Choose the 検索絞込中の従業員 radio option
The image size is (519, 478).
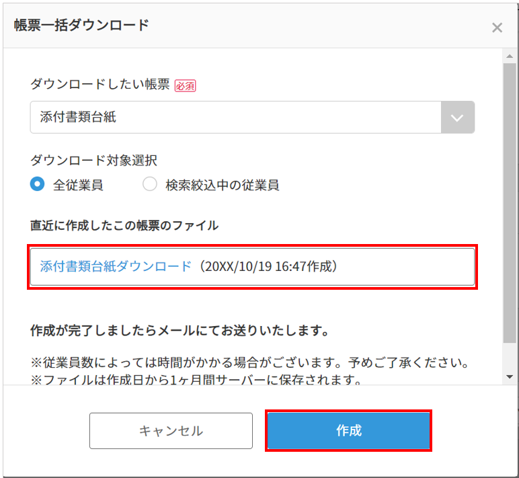click(150, 185)
